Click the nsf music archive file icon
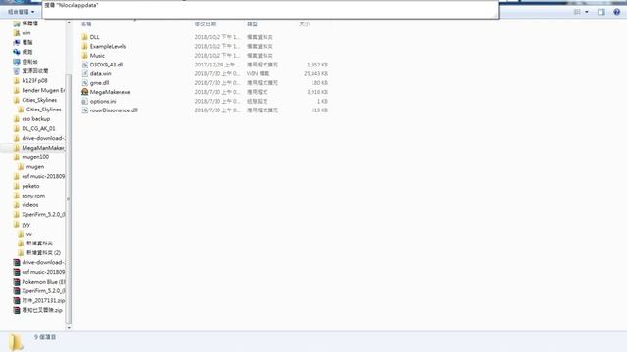 pos(17,272)
